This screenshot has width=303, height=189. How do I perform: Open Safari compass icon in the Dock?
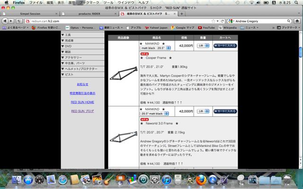(x=63, y=180)
